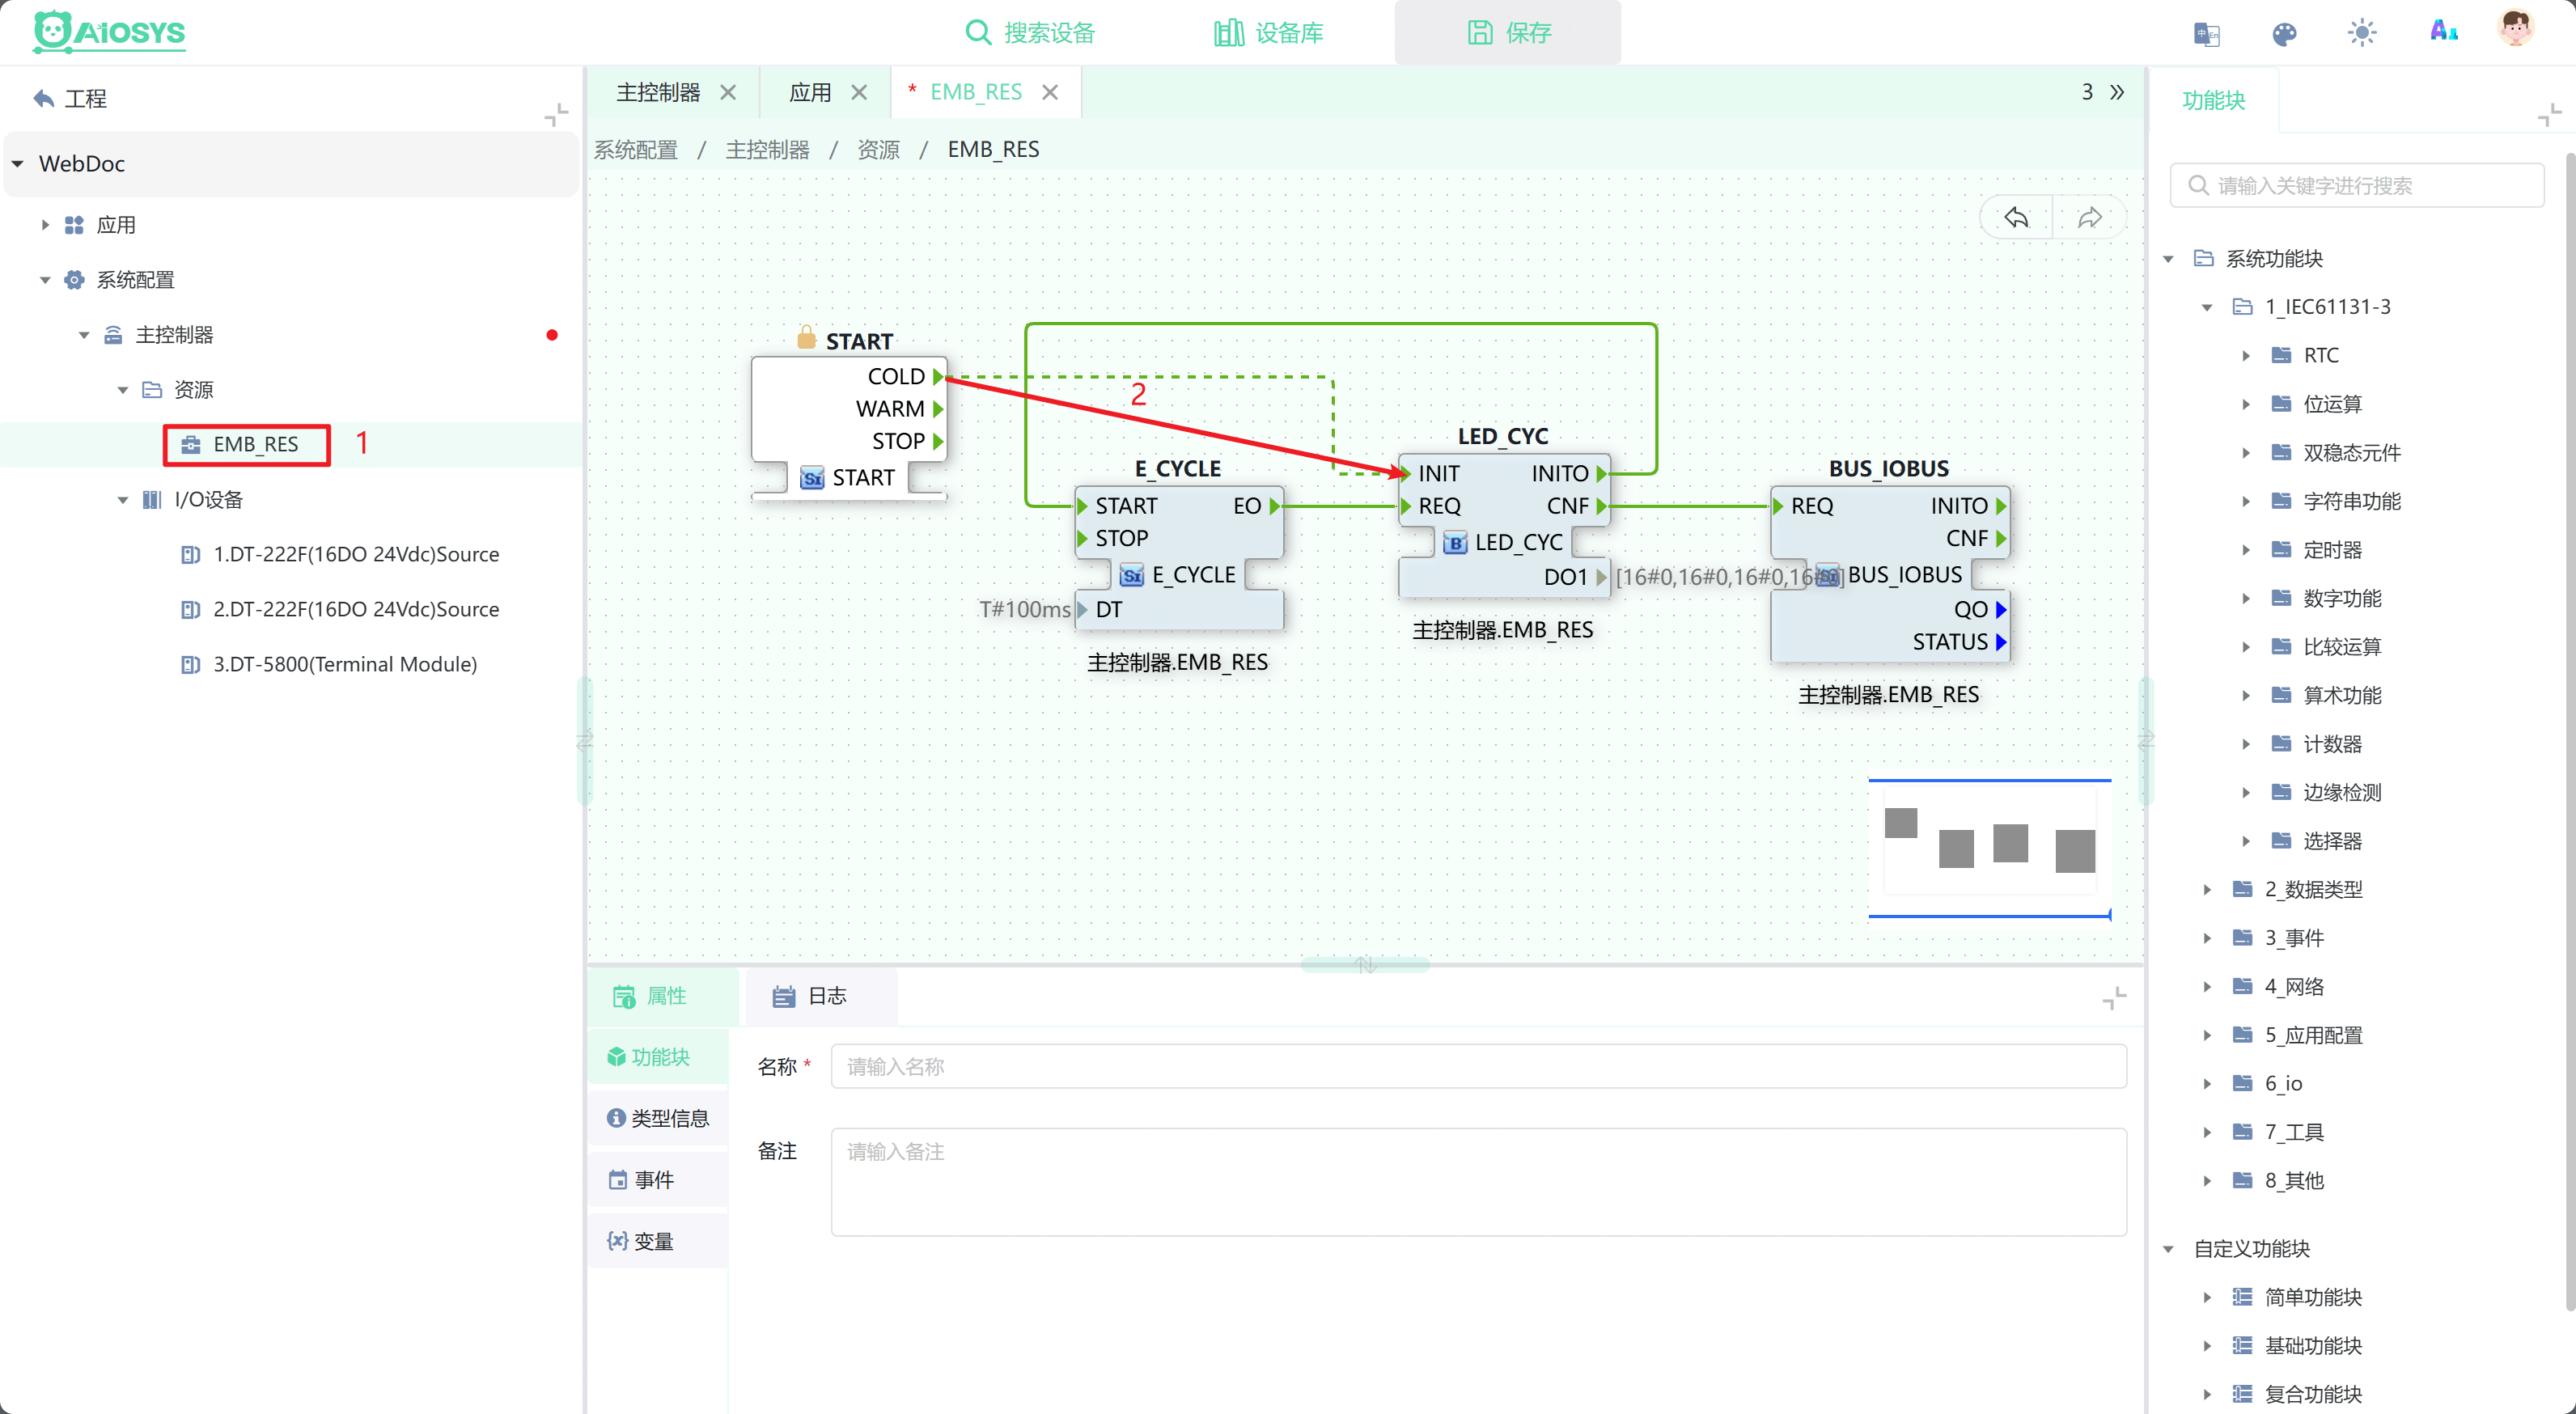Collapse the function block panel icon
Image resolution: width=2576 pixels, height=1414 pixels.
(2549, 115)
